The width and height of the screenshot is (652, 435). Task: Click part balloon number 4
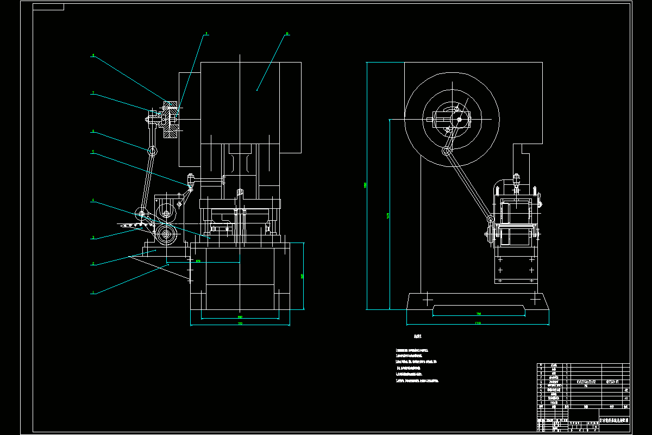[x=93, y=201]
